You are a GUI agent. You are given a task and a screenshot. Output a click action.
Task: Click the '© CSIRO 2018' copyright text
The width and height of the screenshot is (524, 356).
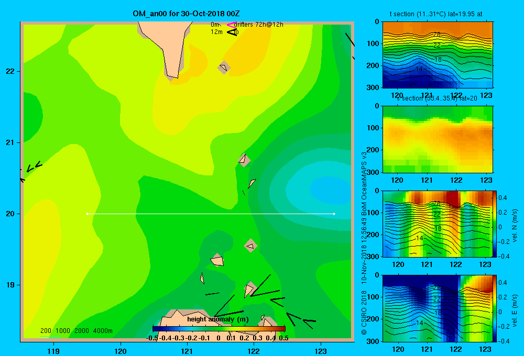(x=364, y=312)
